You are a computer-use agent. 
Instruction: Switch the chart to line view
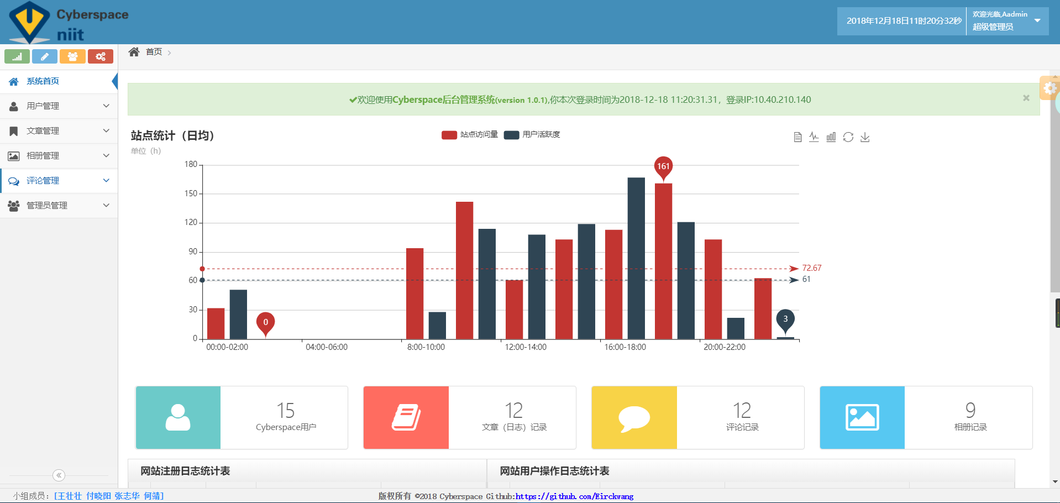point(814,137)
